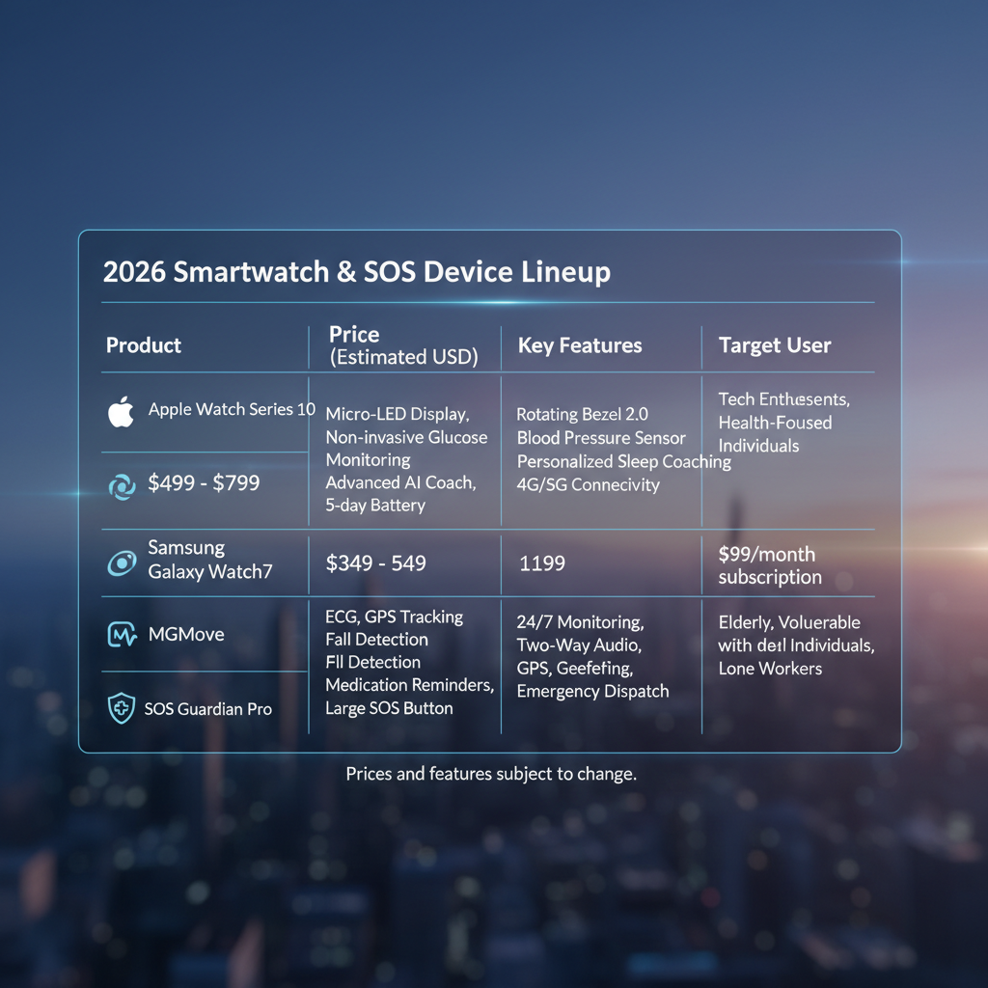Viewport: 988px width, 988px height.
Task: Click the swirl icon beside $499 - $799
Action: click(123, 487)
